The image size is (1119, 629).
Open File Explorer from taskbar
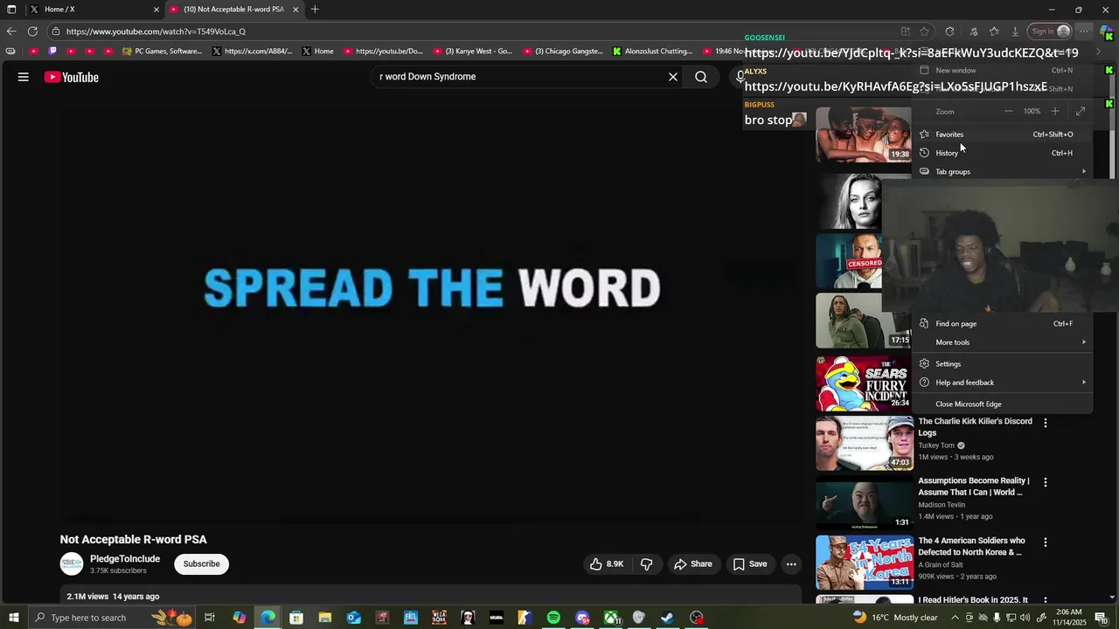(x=324, y=618)
